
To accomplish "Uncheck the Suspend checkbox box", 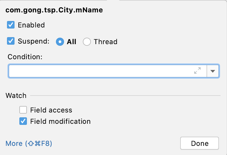I will coord(11,41).
